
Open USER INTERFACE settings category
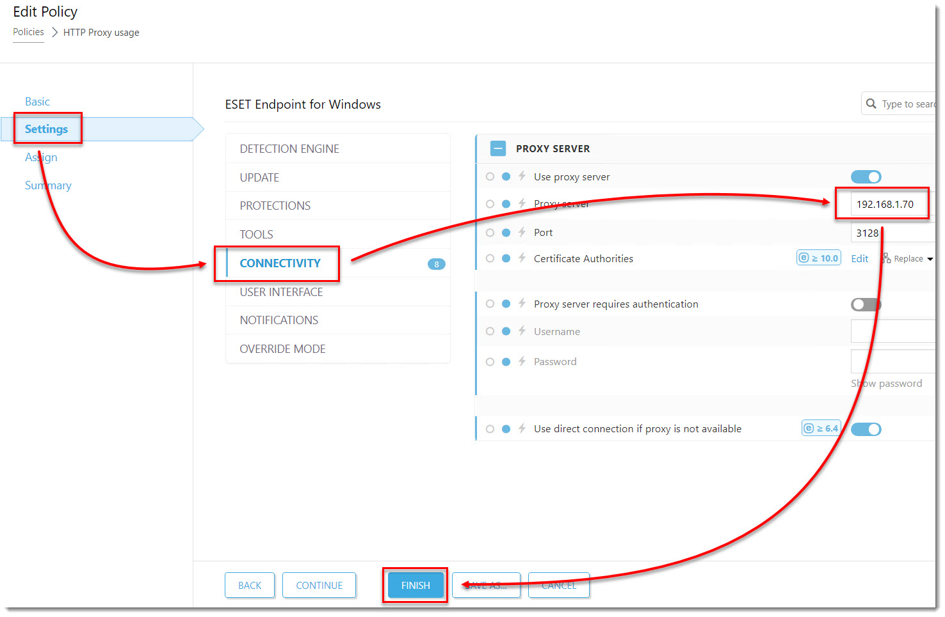(338, 292)
